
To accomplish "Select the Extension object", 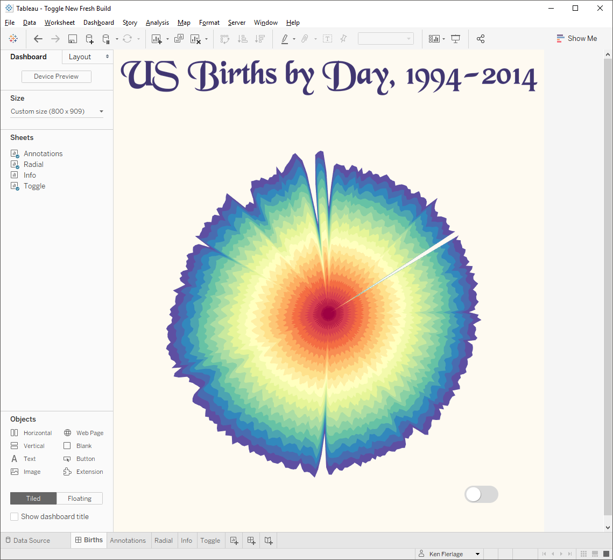I will (83, 472).
